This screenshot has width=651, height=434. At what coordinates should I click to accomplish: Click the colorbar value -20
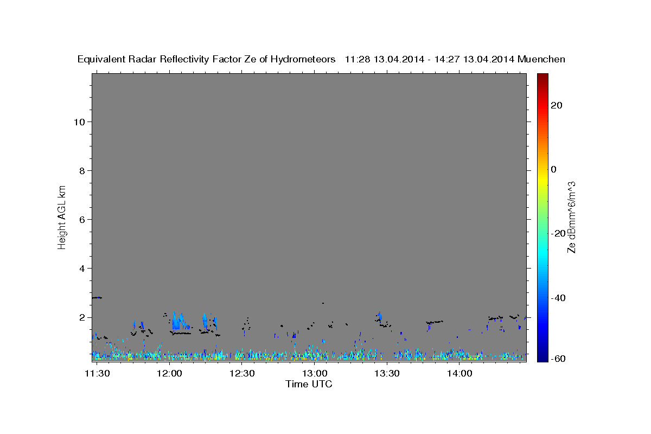[559, 233]
